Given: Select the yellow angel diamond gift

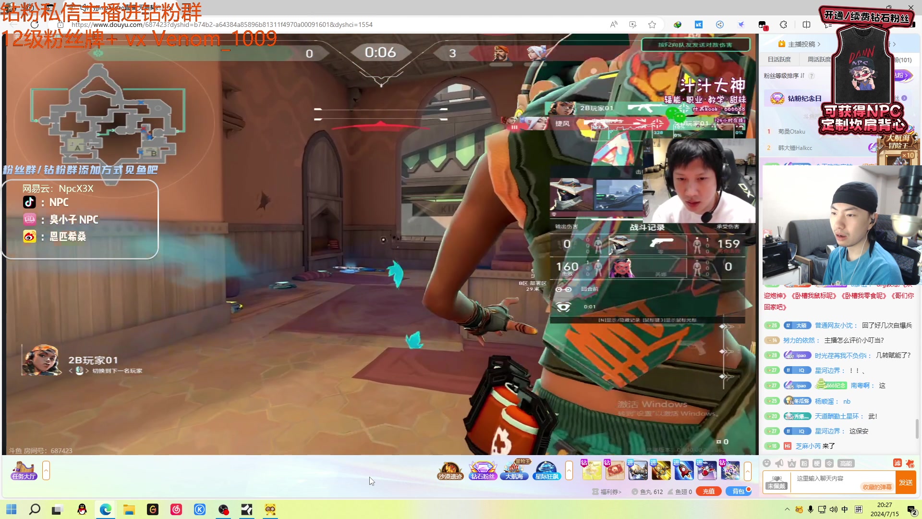Looking at the screenshot, I should click(x=591, y=470).
